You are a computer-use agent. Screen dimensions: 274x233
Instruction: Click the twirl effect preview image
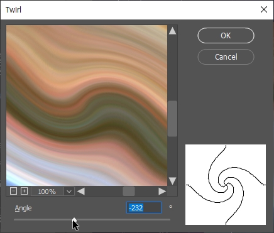point(87,106)
